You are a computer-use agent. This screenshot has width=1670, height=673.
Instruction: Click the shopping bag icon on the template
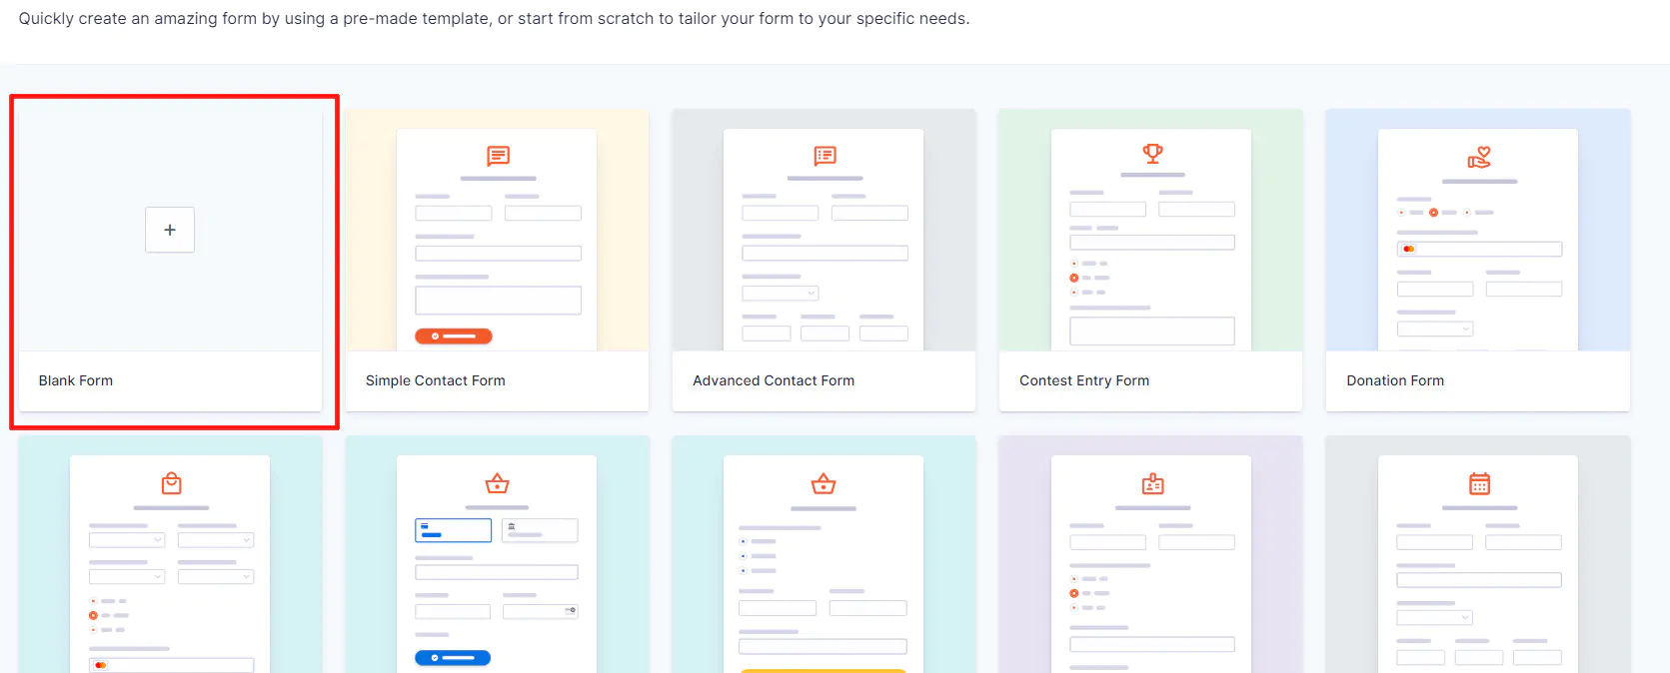tap(172, 483)
